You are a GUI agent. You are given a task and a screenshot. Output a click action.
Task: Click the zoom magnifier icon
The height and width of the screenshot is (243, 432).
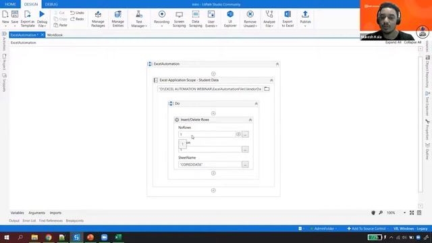381,213
